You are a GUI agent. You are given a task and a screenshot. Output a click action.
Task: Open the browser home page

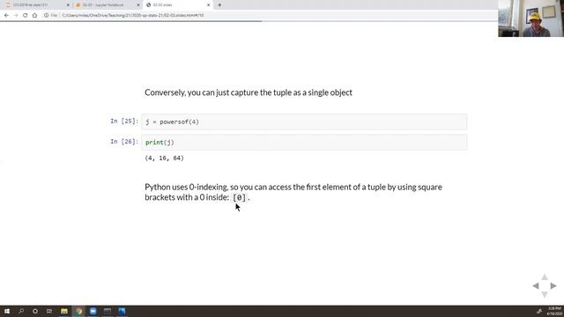coord(34,16)
